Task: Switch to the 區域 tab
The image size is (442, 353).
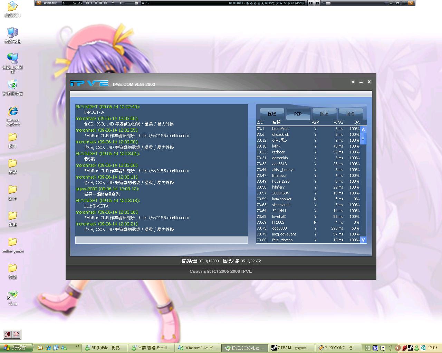Action: 272,114
